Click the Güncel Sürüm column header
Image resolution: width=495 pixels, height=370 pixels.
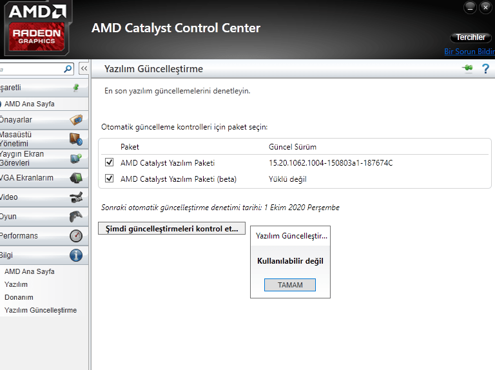tap(293, 147)
